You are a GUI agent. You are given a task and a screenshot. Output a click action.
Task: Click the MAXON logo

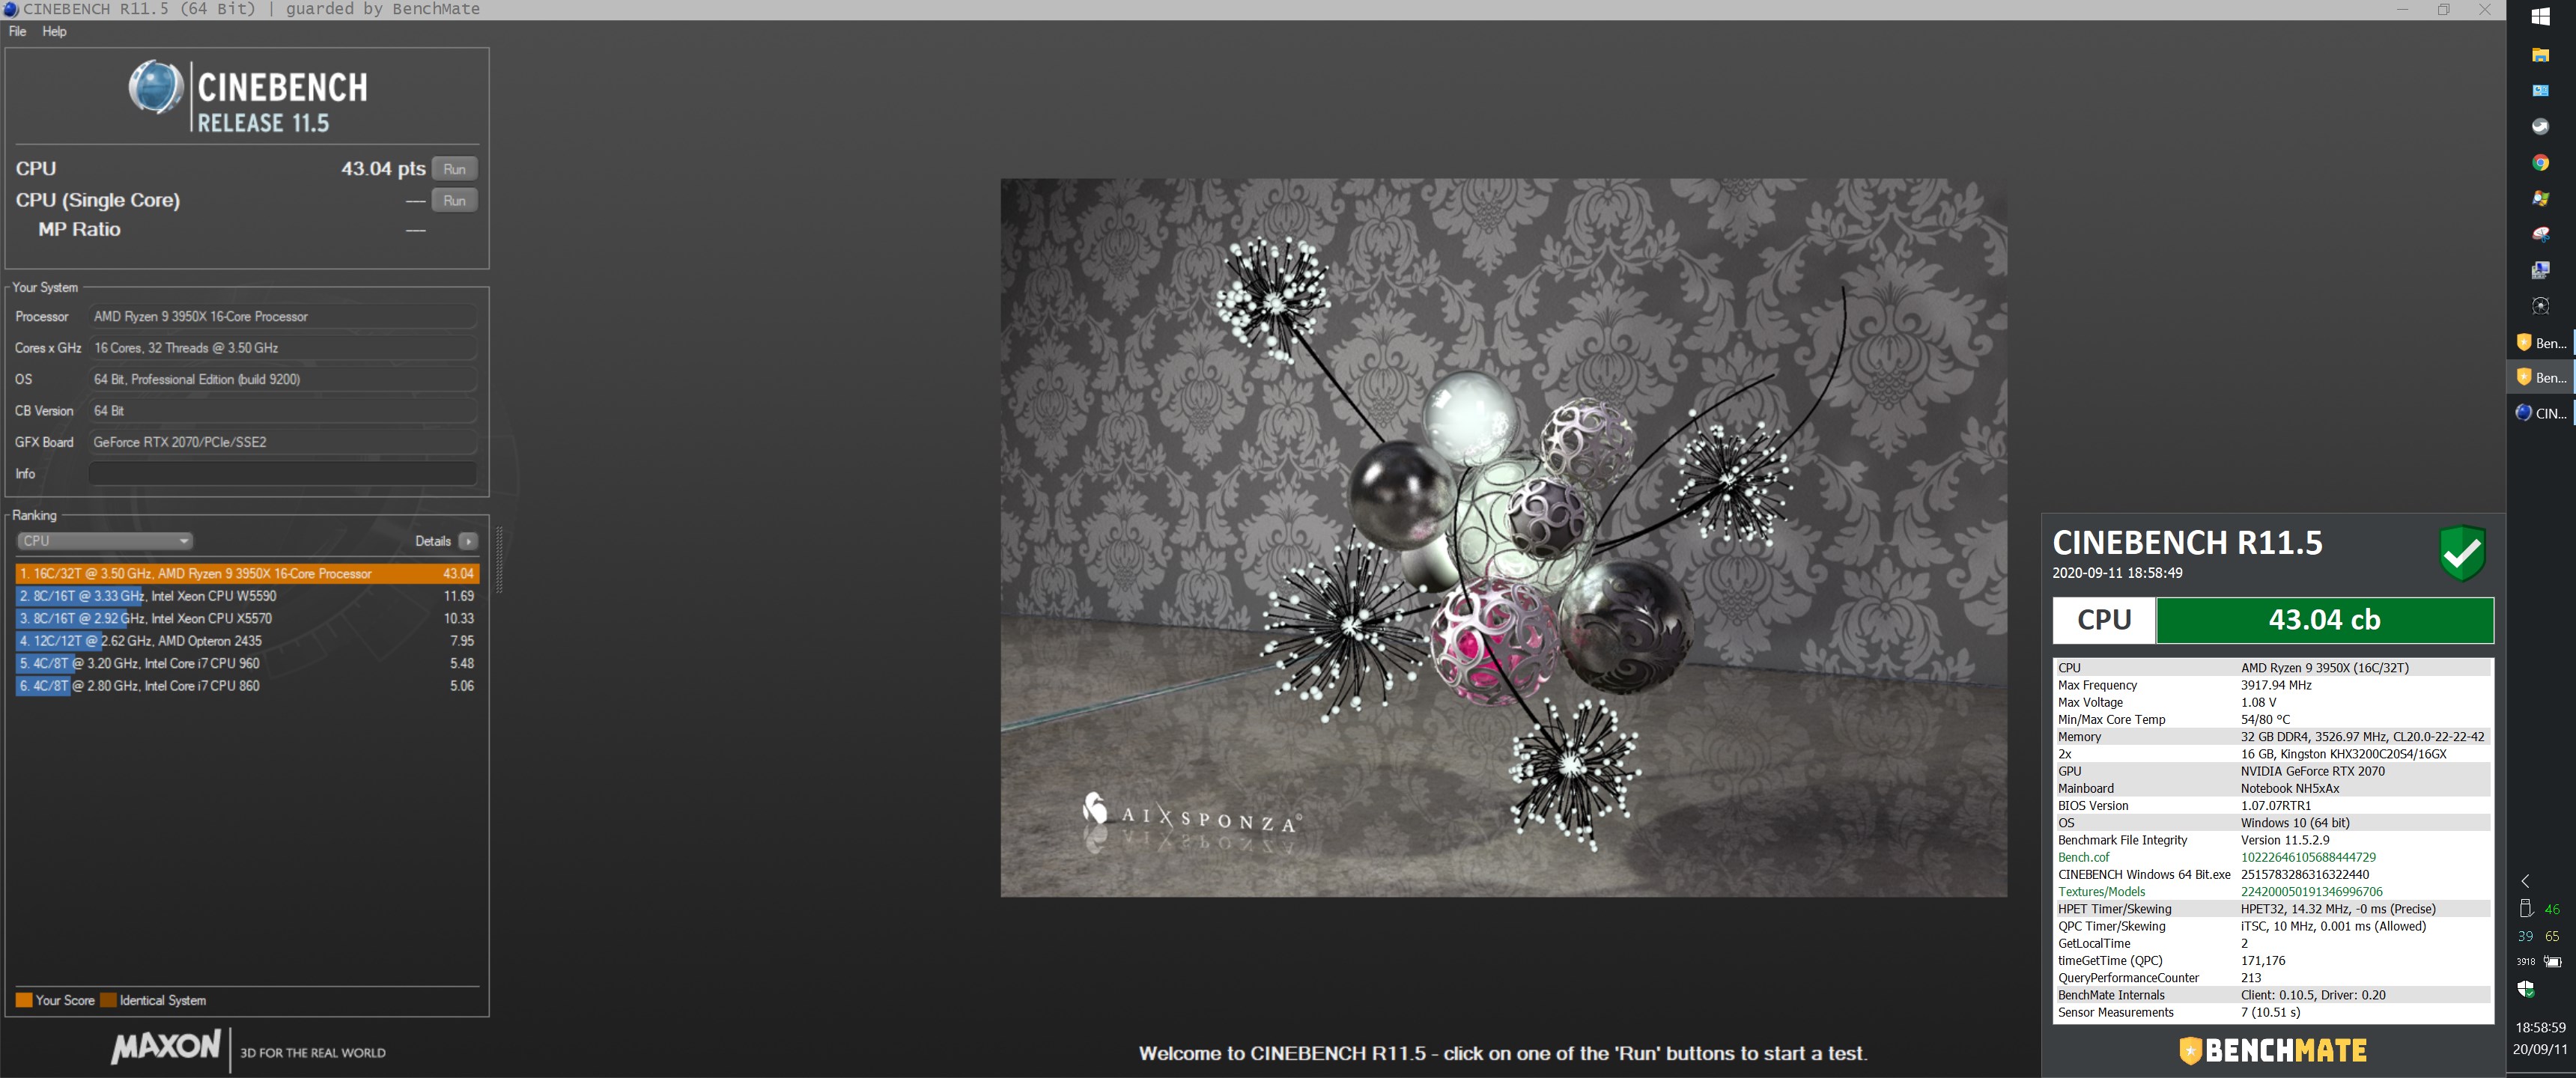point(165,1046)
